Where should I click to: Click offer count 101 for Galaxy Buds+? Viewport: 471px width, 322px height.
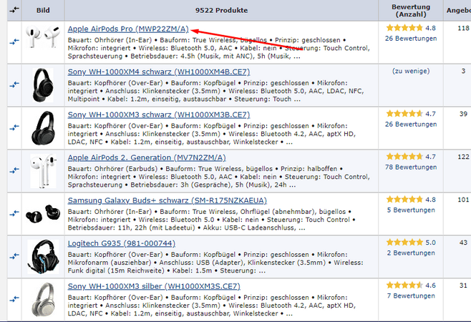pyautogui.click(x=463, y=200)
